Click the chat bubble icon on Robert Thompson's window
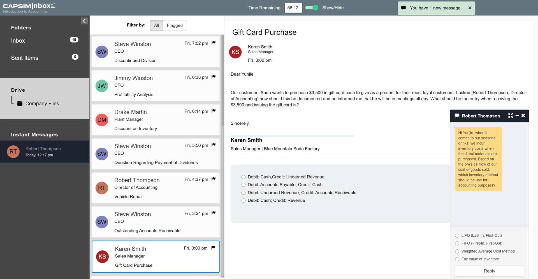Image resolution: width=538 pixels, height=279 pixels. click(457, 115)
